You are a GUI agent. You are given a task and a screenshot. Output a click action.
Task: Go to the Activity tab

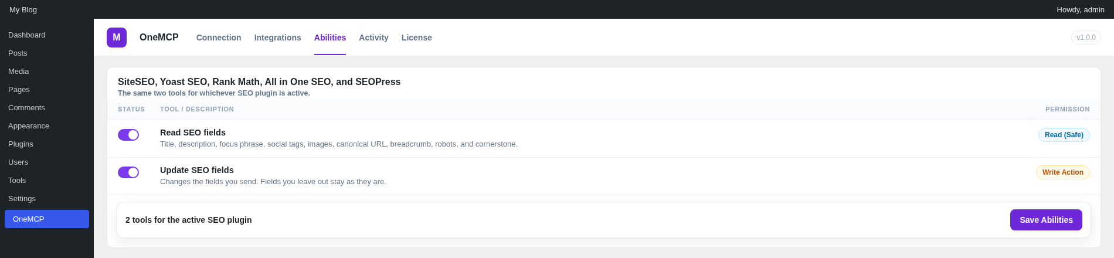(x=373, y=38)
